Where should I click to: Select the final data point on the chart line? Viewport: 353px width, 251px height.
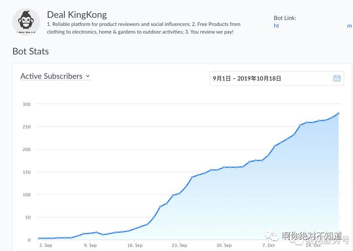click(x=338, y=114)
